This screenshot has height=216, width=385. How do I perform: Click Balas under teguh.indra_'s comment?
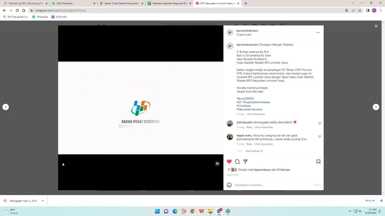249,144
